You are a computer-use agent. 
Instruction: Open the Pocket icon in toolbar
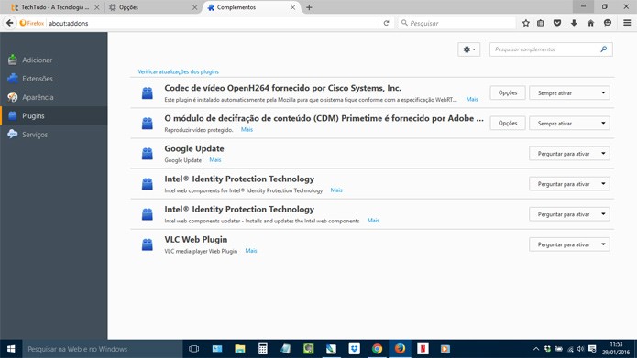[x=557, y=23]
